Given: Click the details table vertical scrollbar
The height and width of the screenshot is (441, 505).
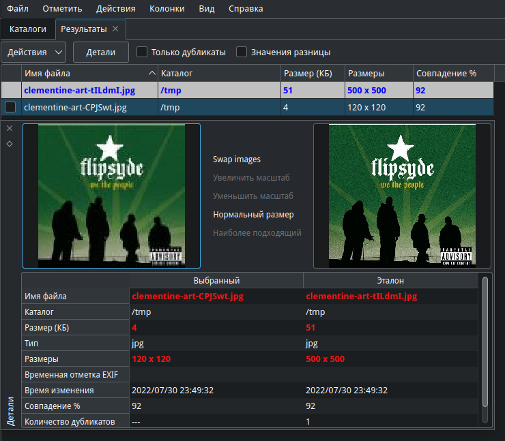Looking at the screenshot, I should [485, 341].
